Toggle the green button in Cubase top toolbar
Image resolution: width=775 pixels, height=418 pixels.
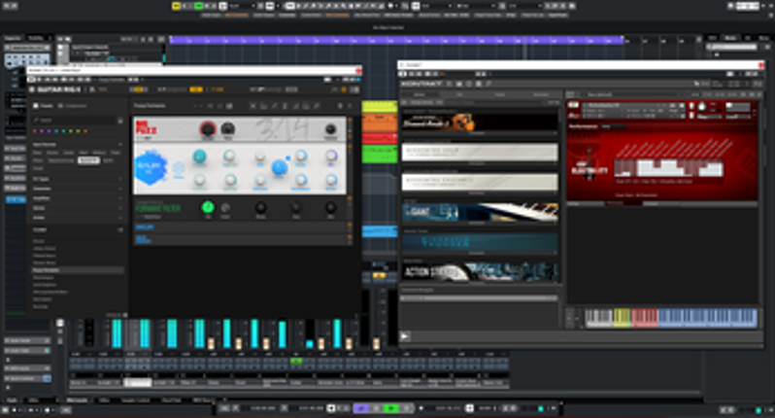point(199,6)
